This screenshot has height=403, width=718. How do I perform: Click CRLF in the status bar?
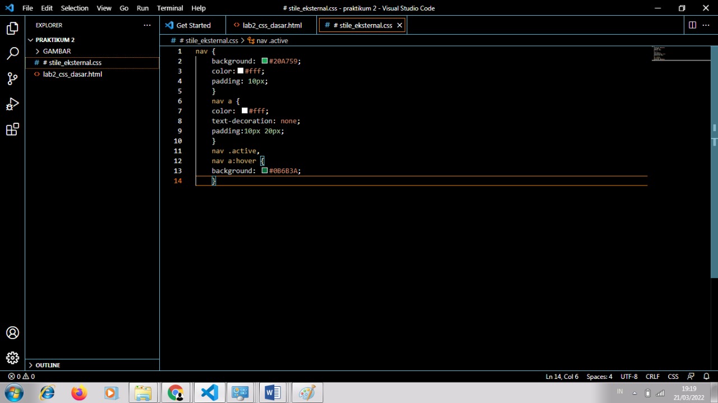coord(652,376)
